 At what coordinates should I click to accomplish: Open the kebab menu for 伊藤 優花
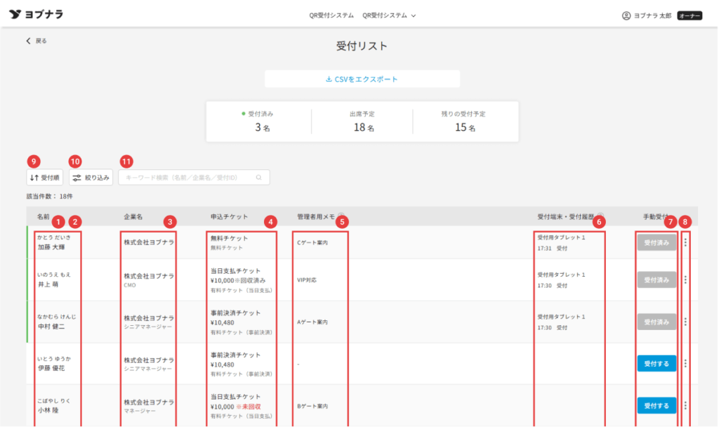(x=685, y=363)
